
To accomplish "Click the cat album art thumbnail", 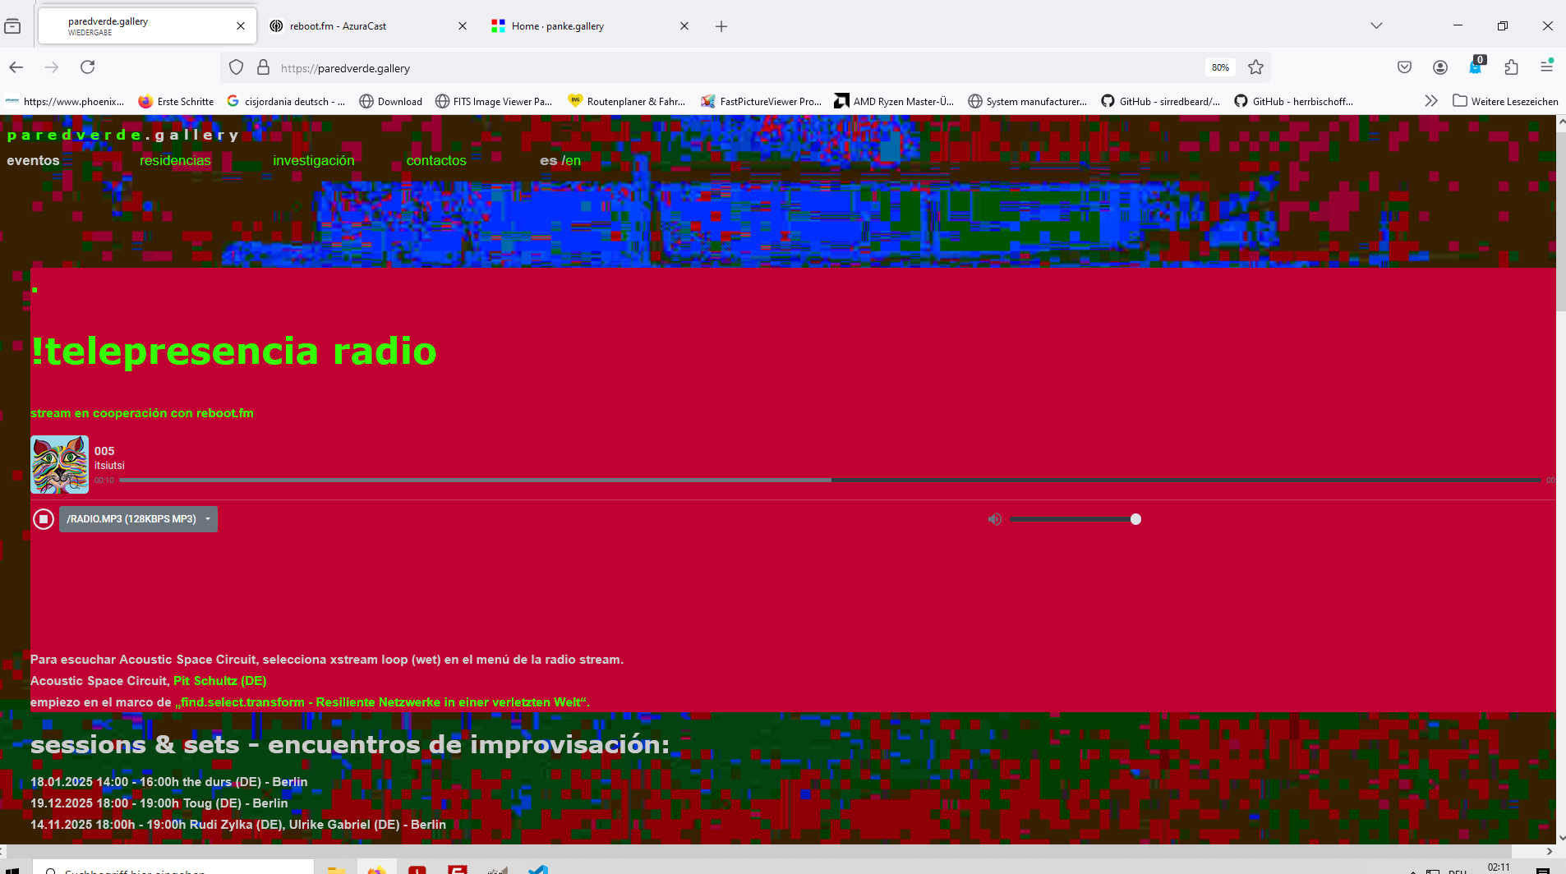I will click(x=59, y=465).
